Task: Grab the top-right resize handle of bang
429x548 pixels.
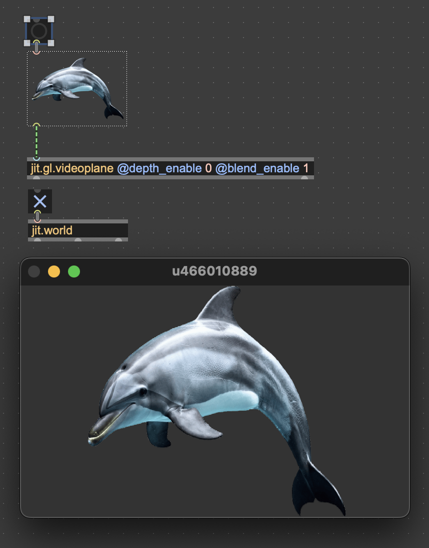Action: (50, 19)
